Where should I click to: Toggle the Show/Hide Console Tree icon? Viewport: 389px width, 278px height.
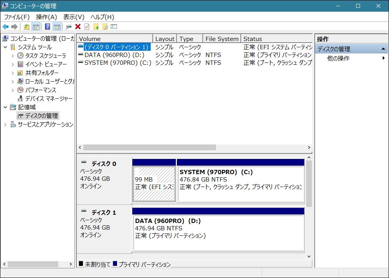(x=36, y=27)
